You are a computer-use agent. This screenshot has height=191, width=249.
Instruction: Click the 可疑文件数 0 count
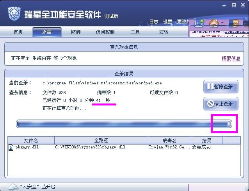(x=164, y=93)
